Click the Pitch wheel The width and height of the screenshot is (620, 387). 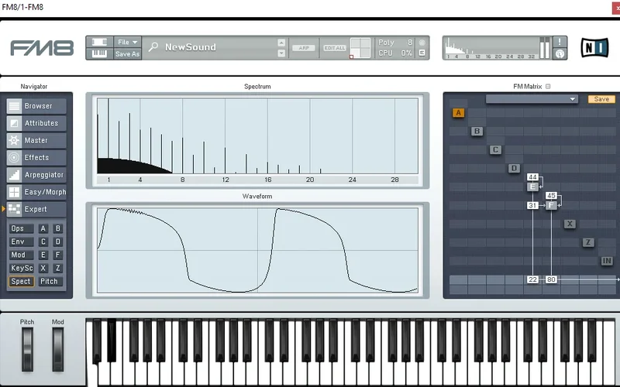[x=27, y=350]
